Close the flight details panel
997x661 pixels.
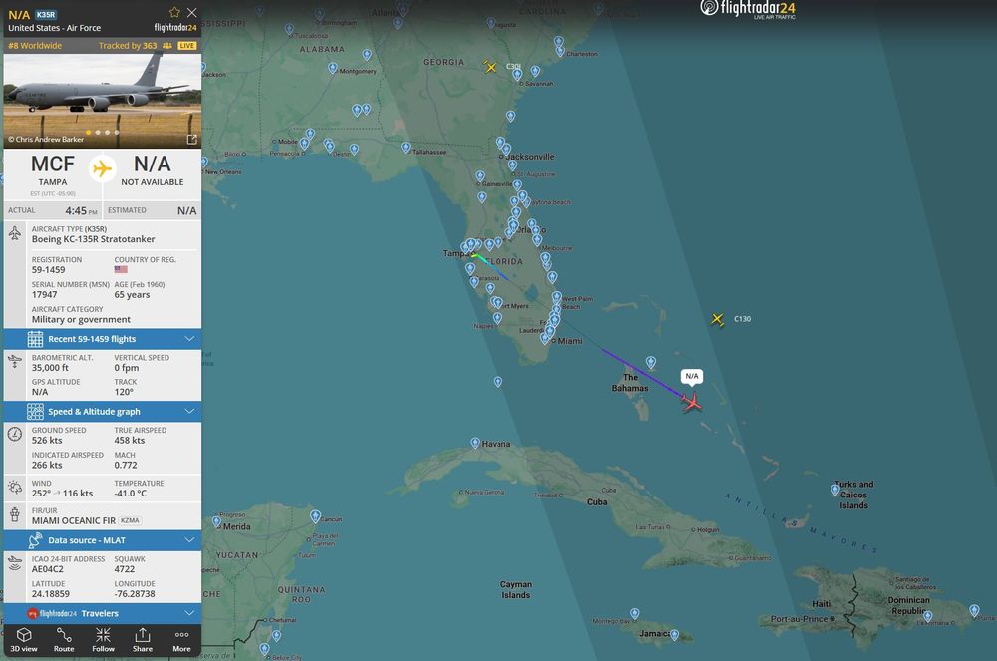tap(192, 12)
